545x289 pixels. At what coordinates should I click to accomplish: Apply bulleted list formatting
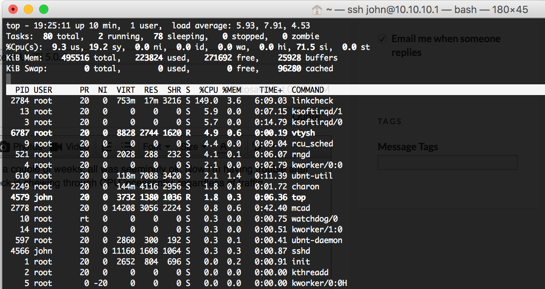(126, 146)
